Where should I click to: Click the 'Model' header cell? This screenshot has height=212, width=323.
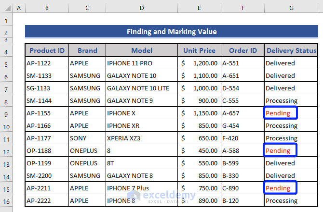click(142, 50)
